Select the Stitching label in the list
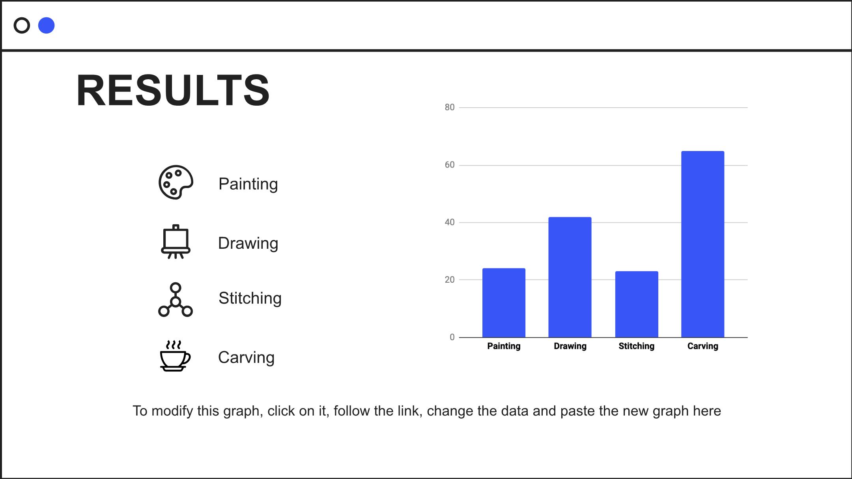Viewport: 852px width, 479px height. click(x=250, y=298)
